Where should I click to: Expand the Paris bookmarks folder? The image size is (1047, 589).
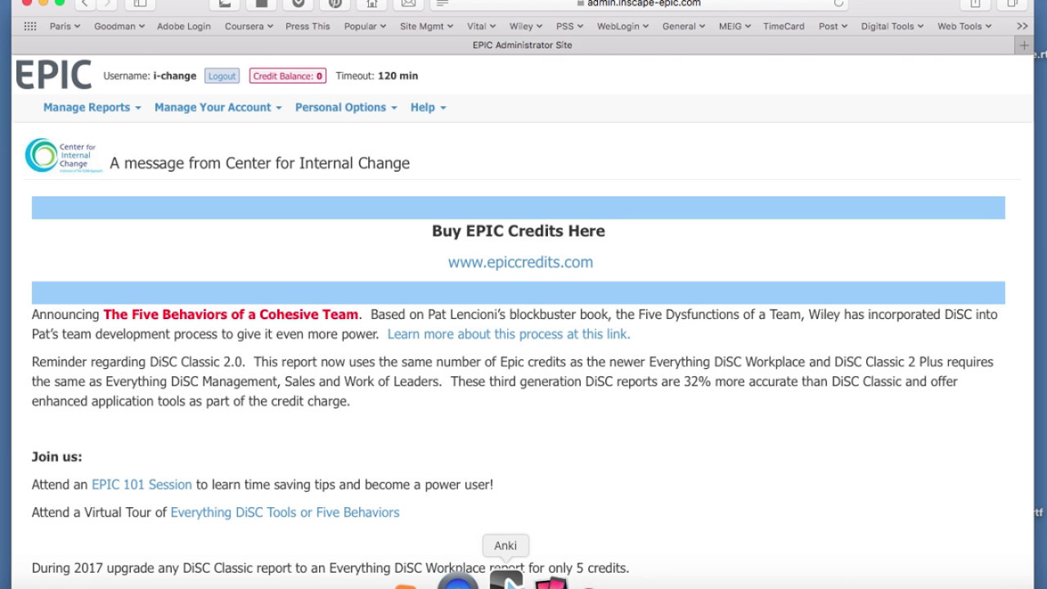[x=65, y=26]
